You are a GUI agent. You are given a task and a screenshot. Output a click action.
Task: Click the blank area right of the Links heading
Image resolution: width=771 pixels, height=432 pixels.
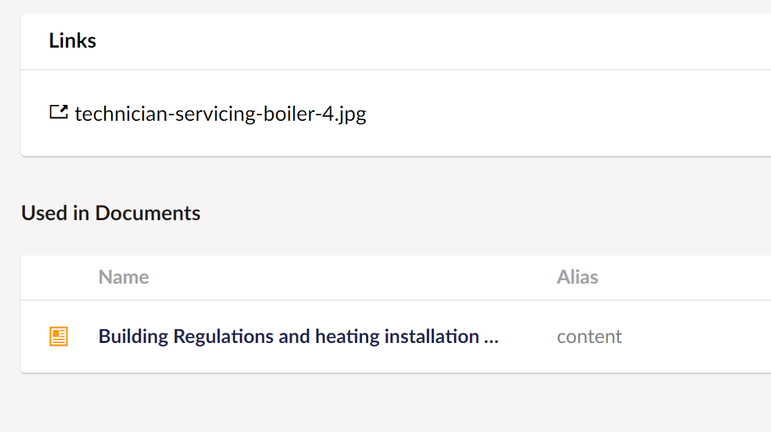(x=432, y=41)
